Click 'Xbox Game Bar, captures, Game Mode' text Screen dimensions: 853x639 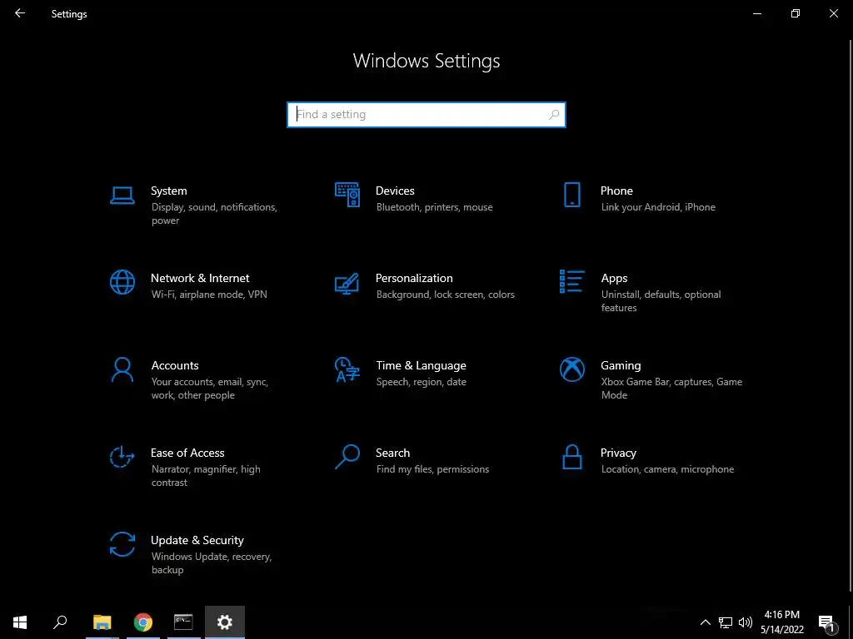click(x=672, y=389)
